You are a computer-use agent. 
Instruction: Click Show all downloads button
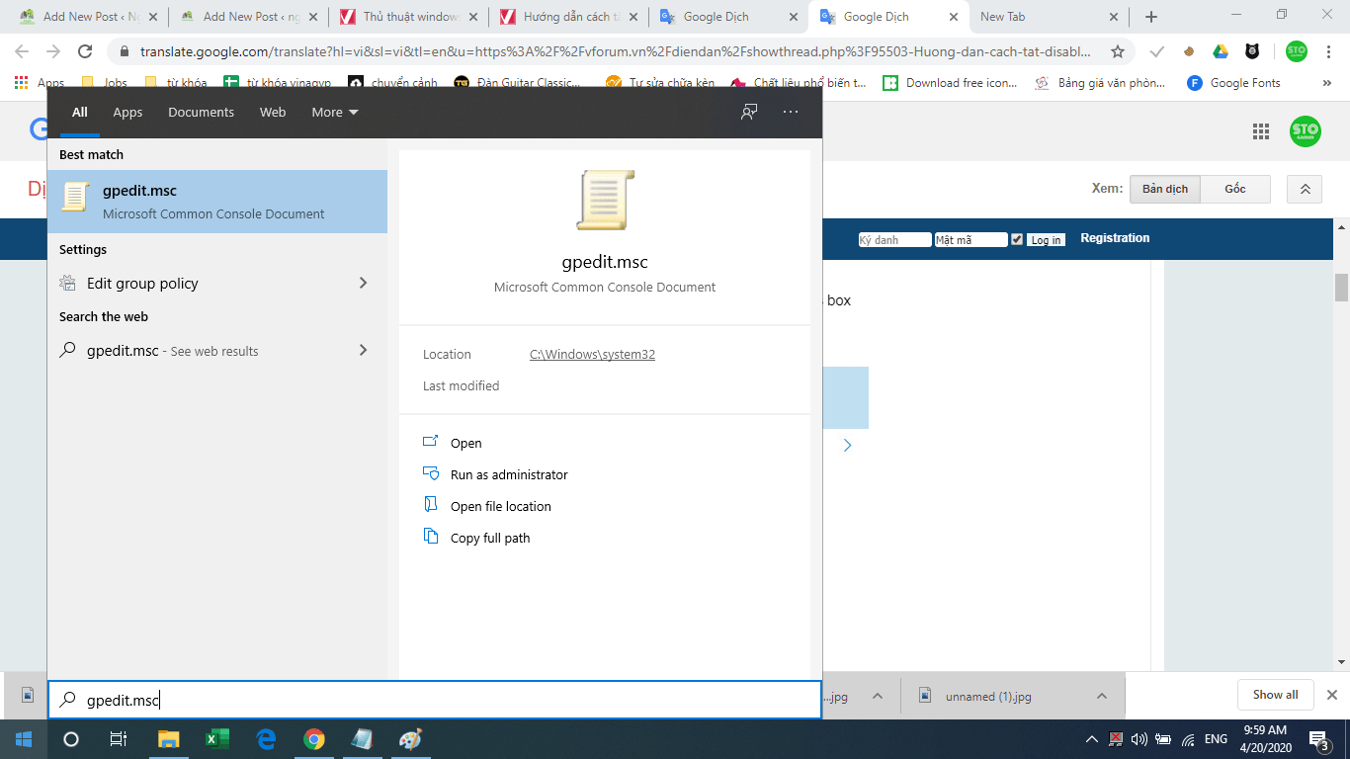pyautogui.click(x=1275, y=695)
